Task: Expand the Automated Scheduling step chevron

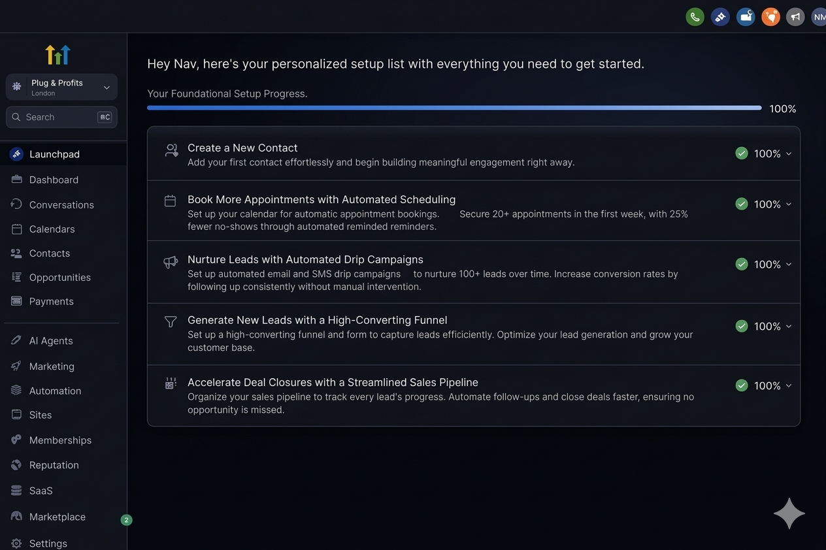Action: (x=789, y=204)
